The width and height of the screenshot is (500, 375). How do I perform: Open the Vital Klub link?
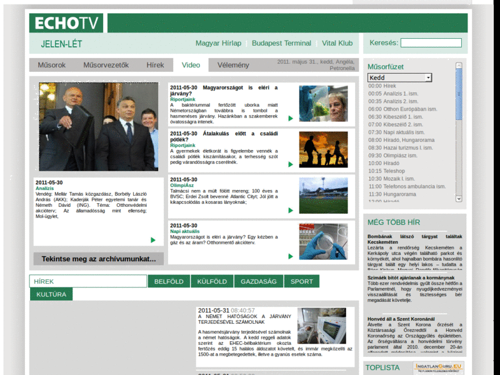(x=337, y=43)
